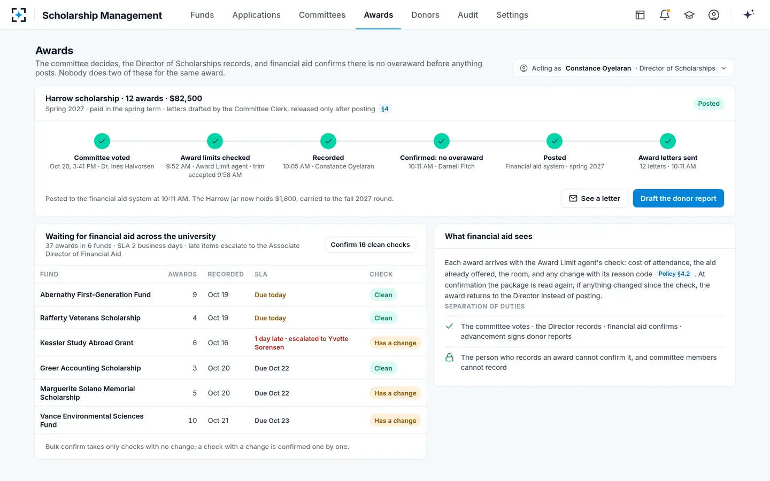Open the notifications bell
This screenshot has width=770, height=481.
tap(665, 15)
